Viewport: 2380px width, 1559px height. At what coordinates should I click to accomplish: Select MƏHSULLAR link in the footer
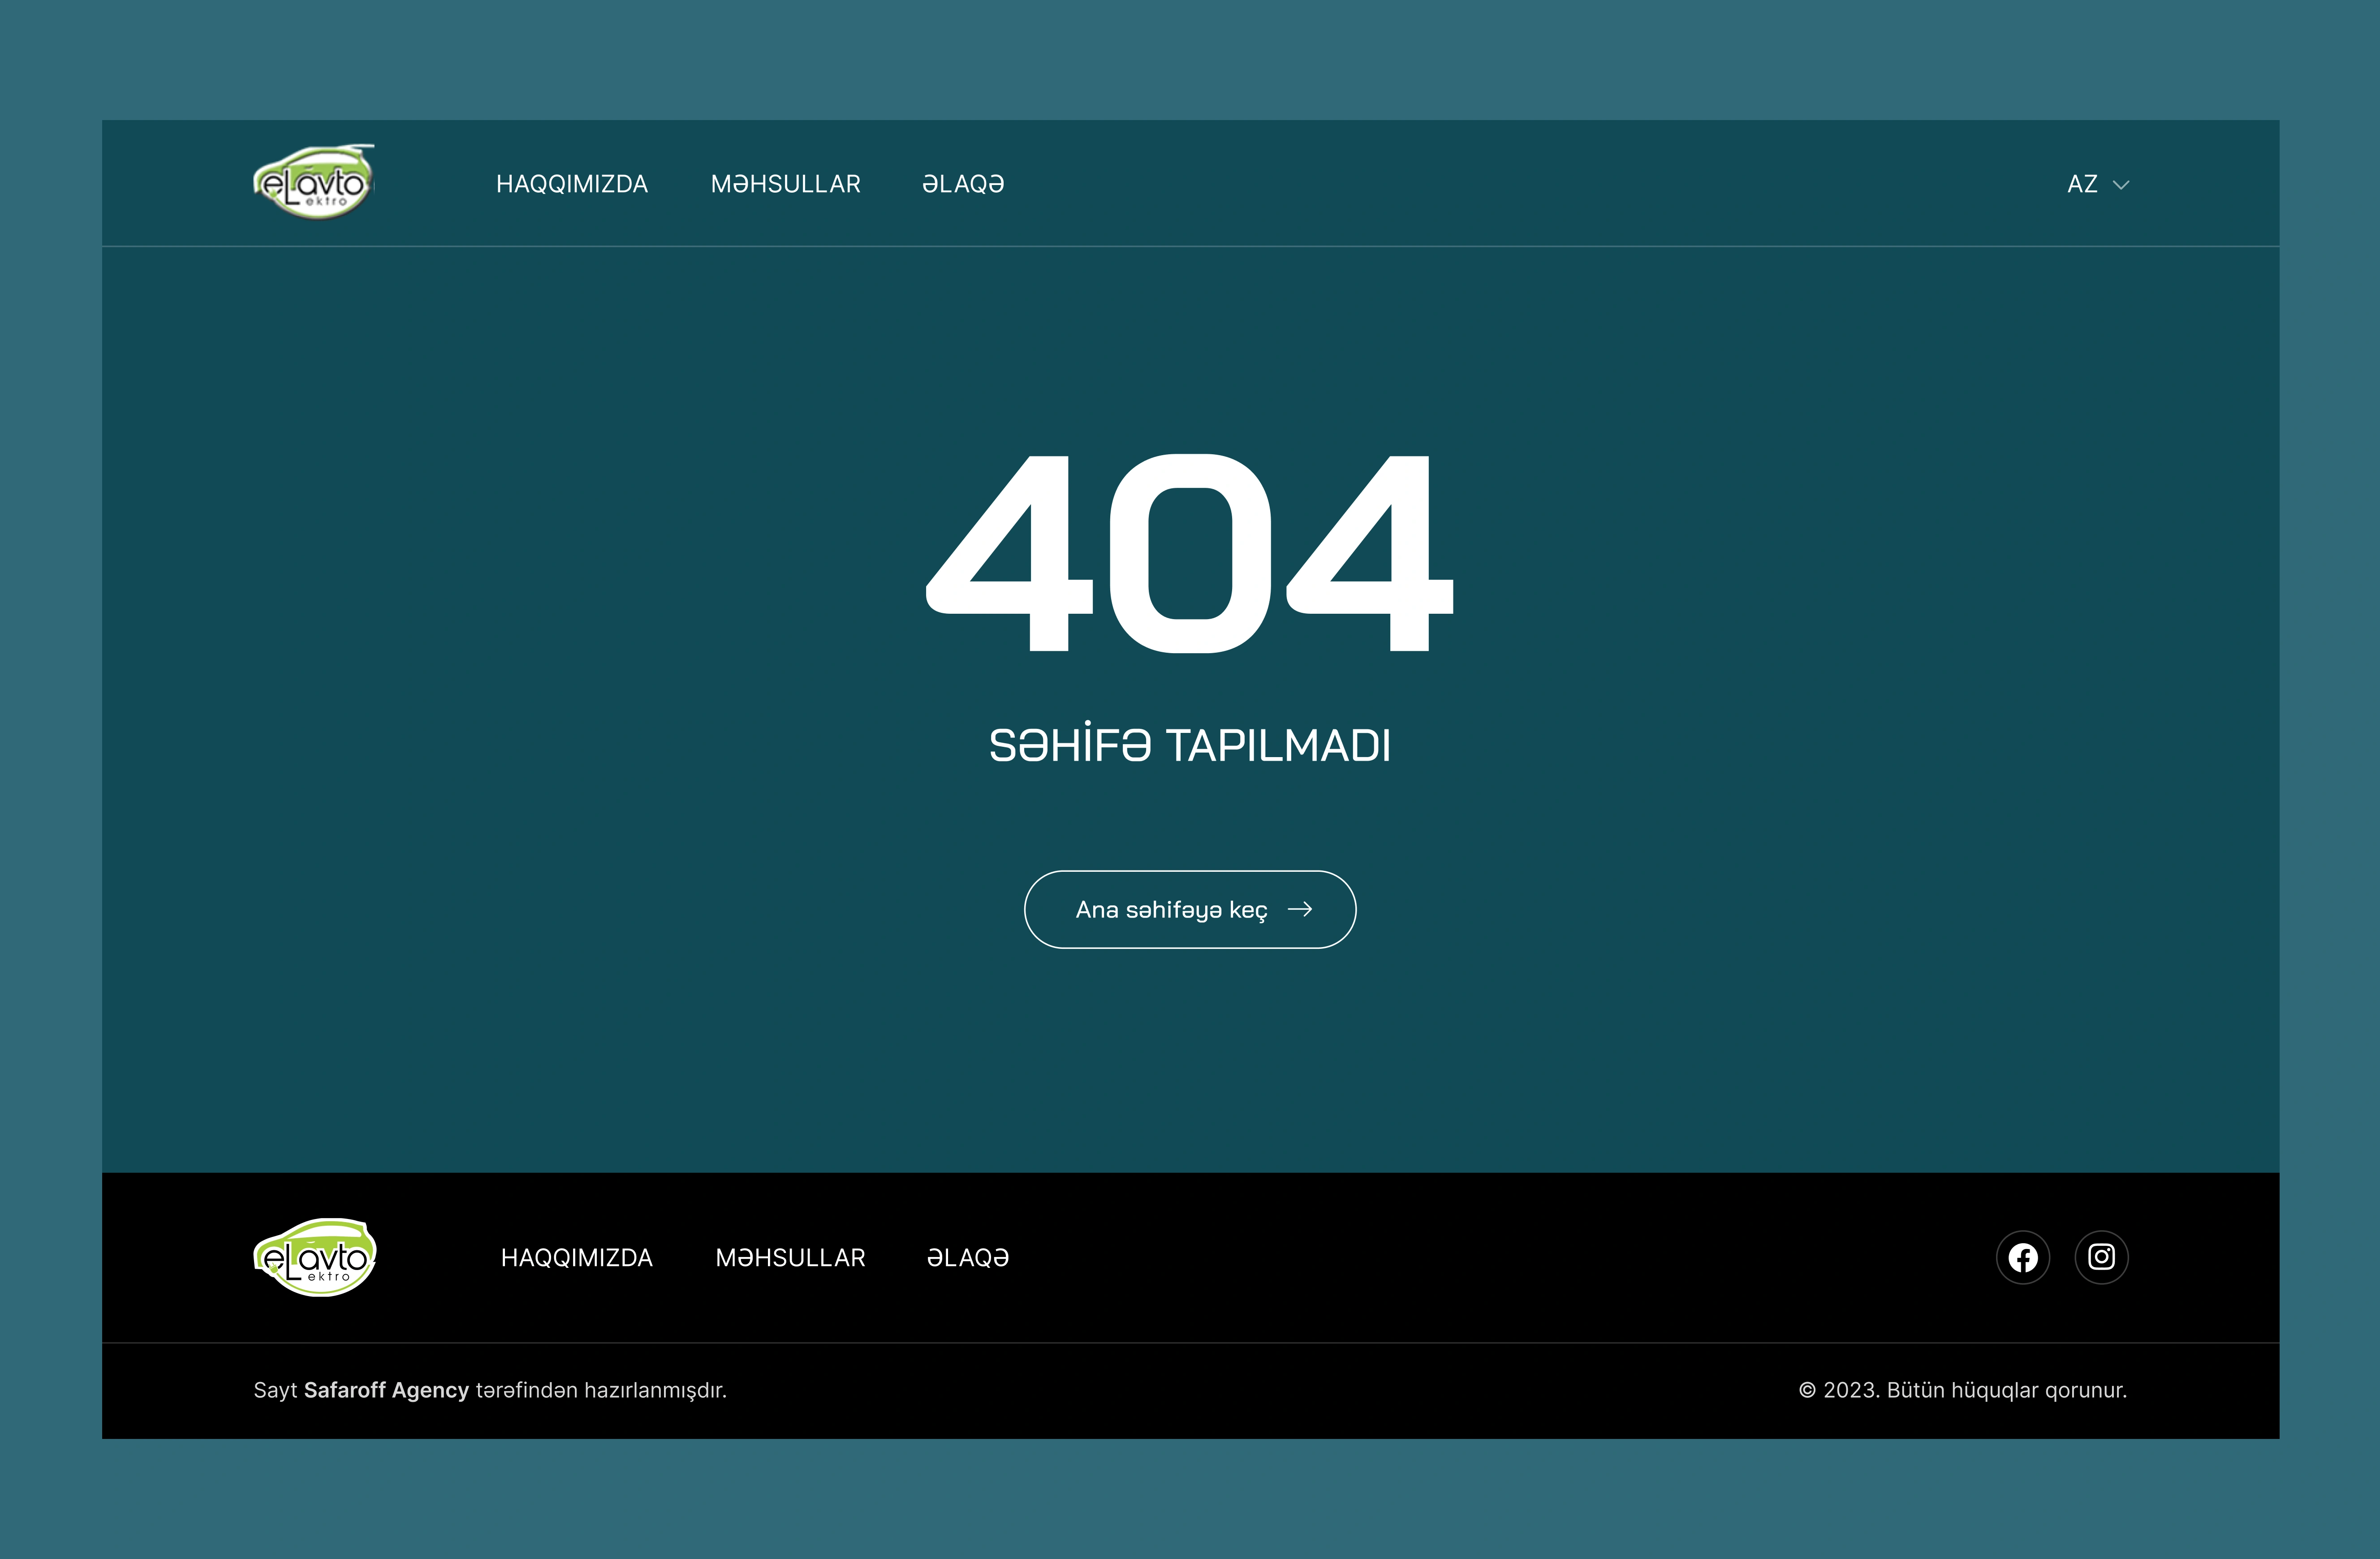point(790,1257)
